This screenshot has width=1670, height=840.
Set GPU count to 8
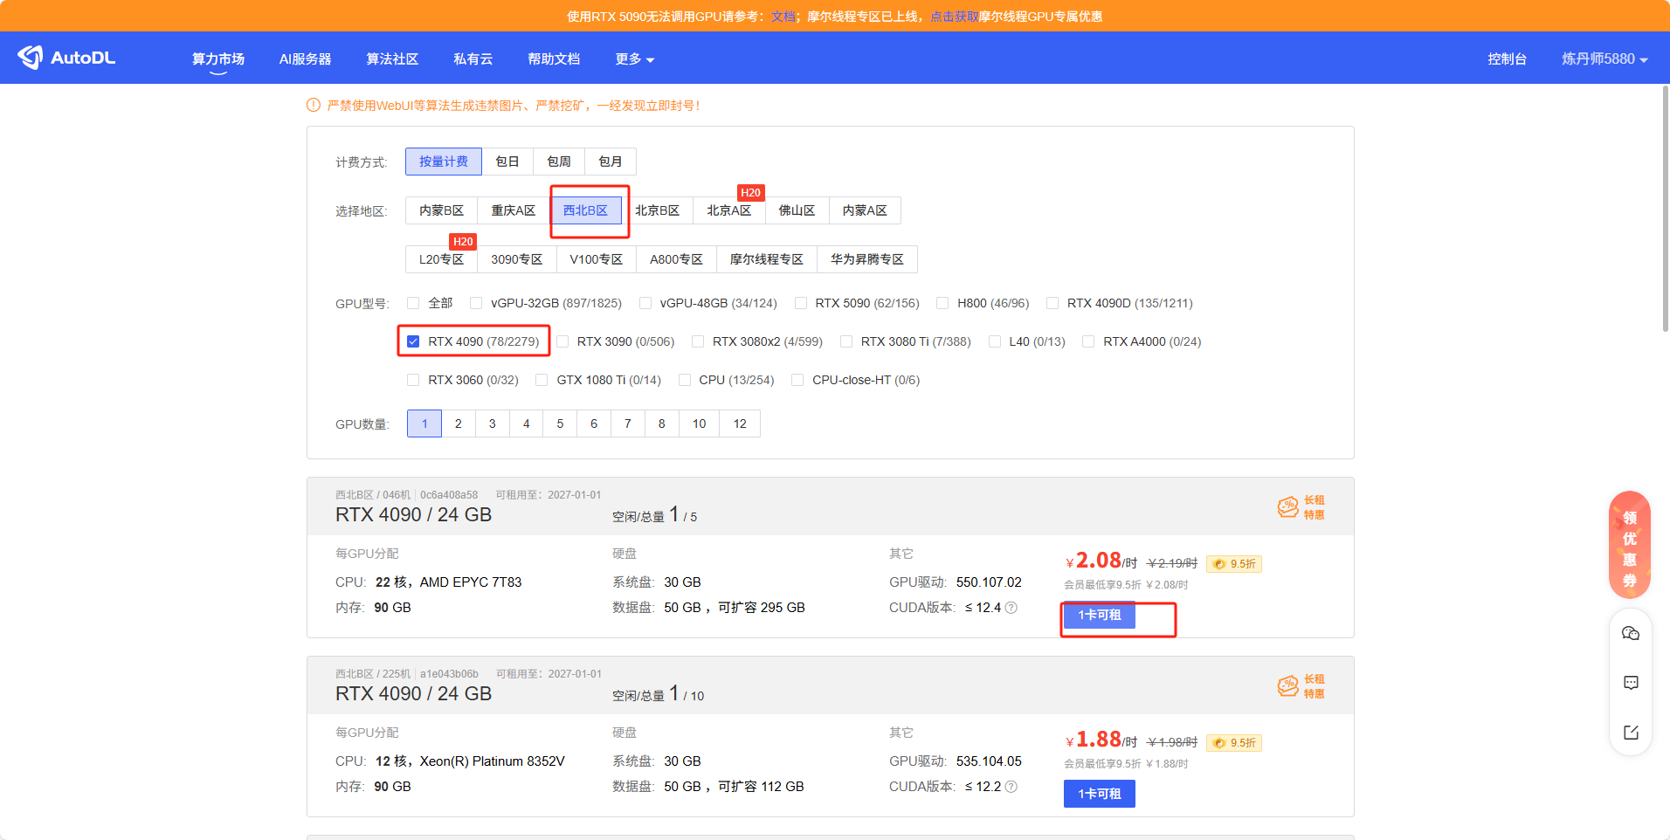coord(662,423)
